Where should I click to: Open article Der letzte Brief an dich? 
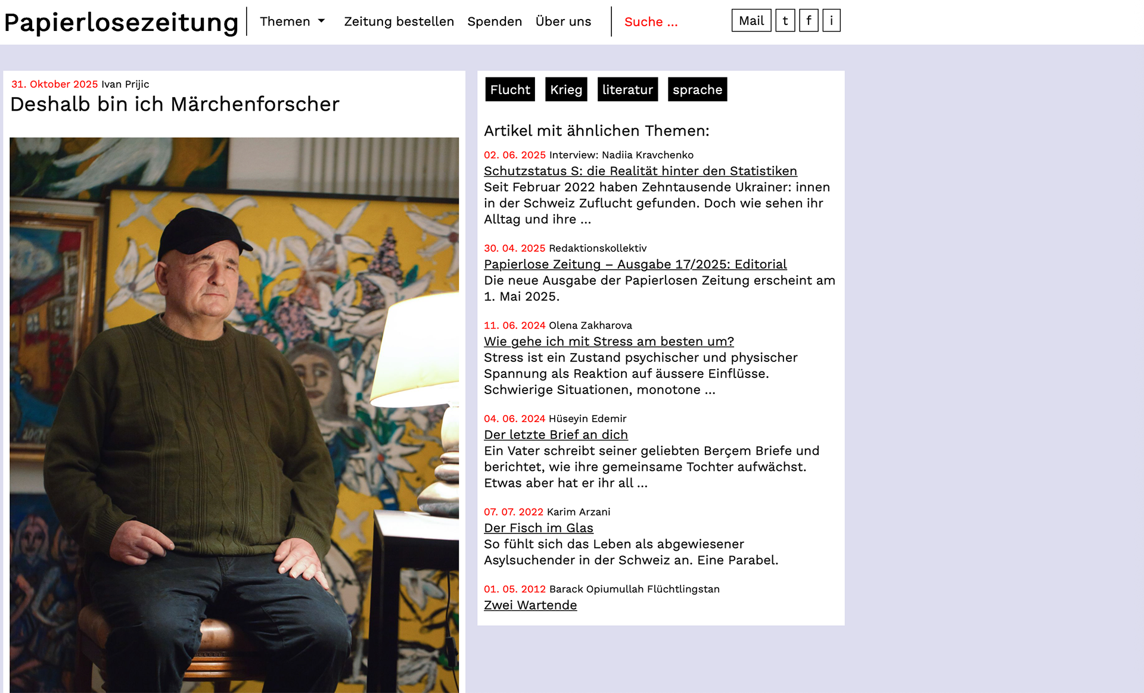click(x=555, y=435)
